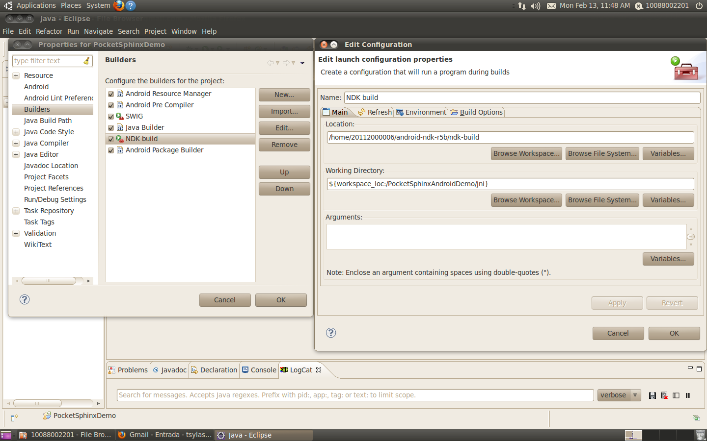Expand Java Compiler node
The width and height of the screenshot is (707, 441).
tap(16, 143)
